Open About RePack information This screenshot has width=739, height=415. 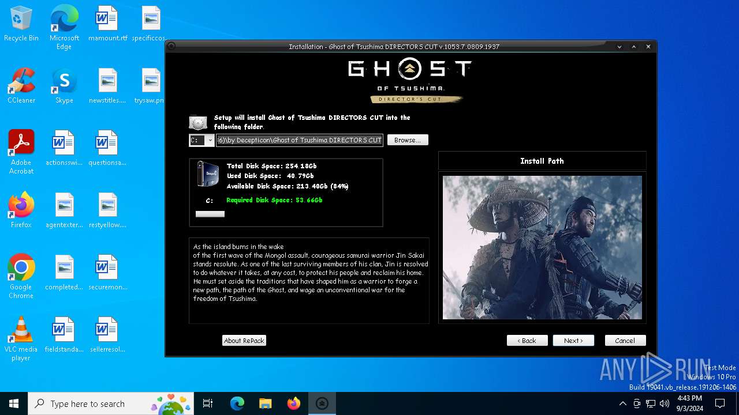click(x=244, y=341)
